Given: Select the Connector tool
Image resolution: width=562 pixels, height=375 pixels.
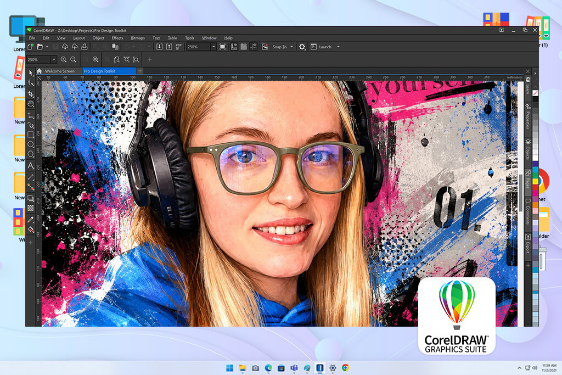Looking at the screenshot, I should tap(31, 187).
